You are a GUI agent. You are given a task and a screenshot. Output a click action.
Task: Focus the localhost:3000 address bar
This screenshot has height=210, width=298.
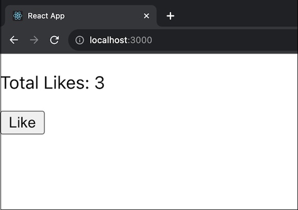point(183,40)
